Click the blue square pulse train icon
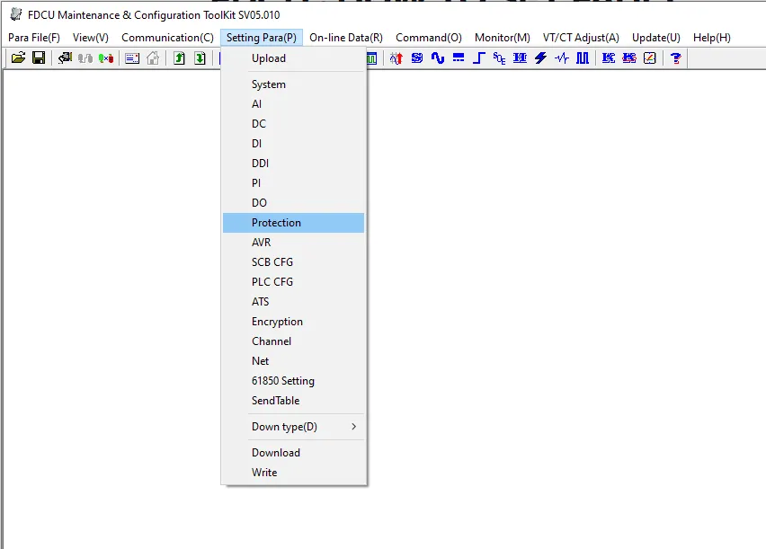This screenshot has width=766, height=549. tap(583, 58)
